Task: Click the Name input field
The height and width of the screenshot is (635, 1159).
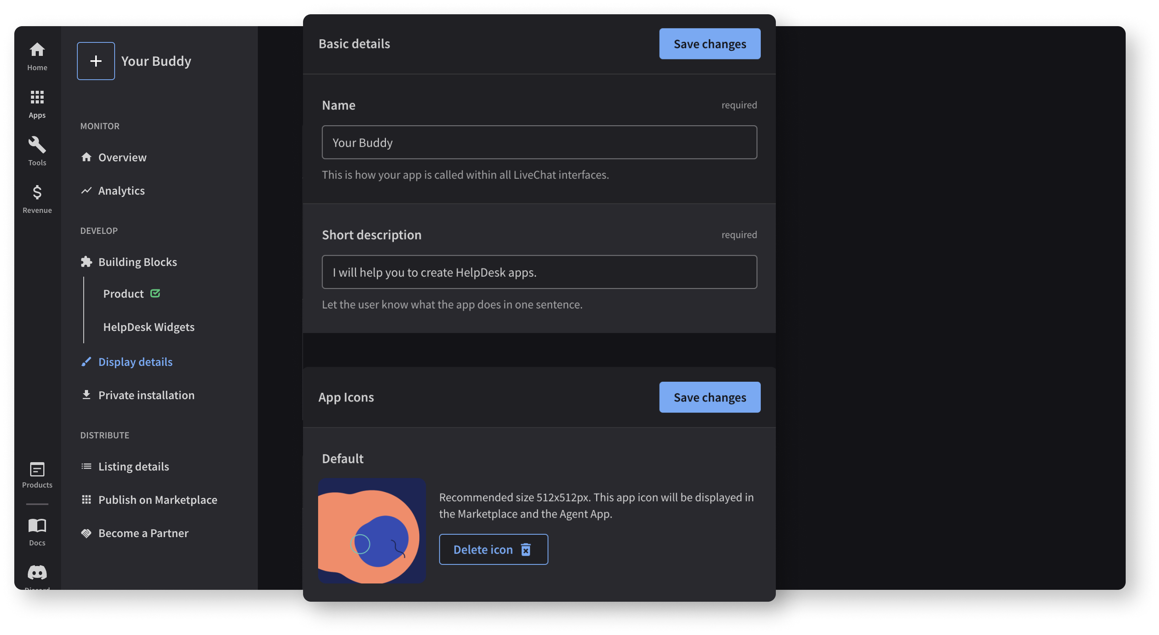Action: pos(539,142)
